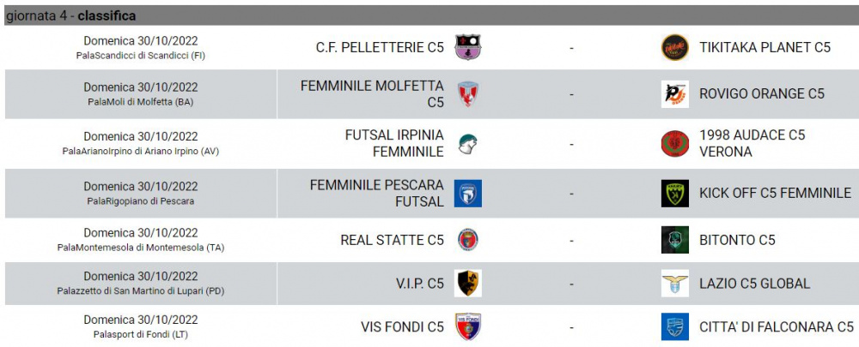Open the Lazio C5 Global team name

point(754,284)
